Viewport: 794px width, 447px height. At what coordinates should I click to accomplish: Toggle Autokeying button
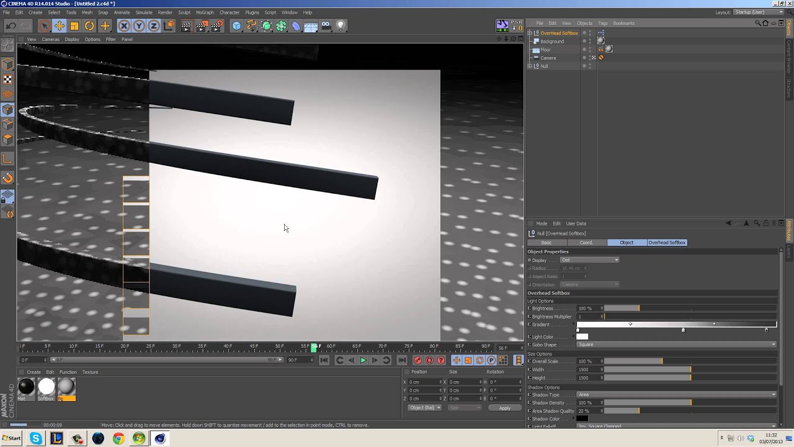tap(429, 360)
